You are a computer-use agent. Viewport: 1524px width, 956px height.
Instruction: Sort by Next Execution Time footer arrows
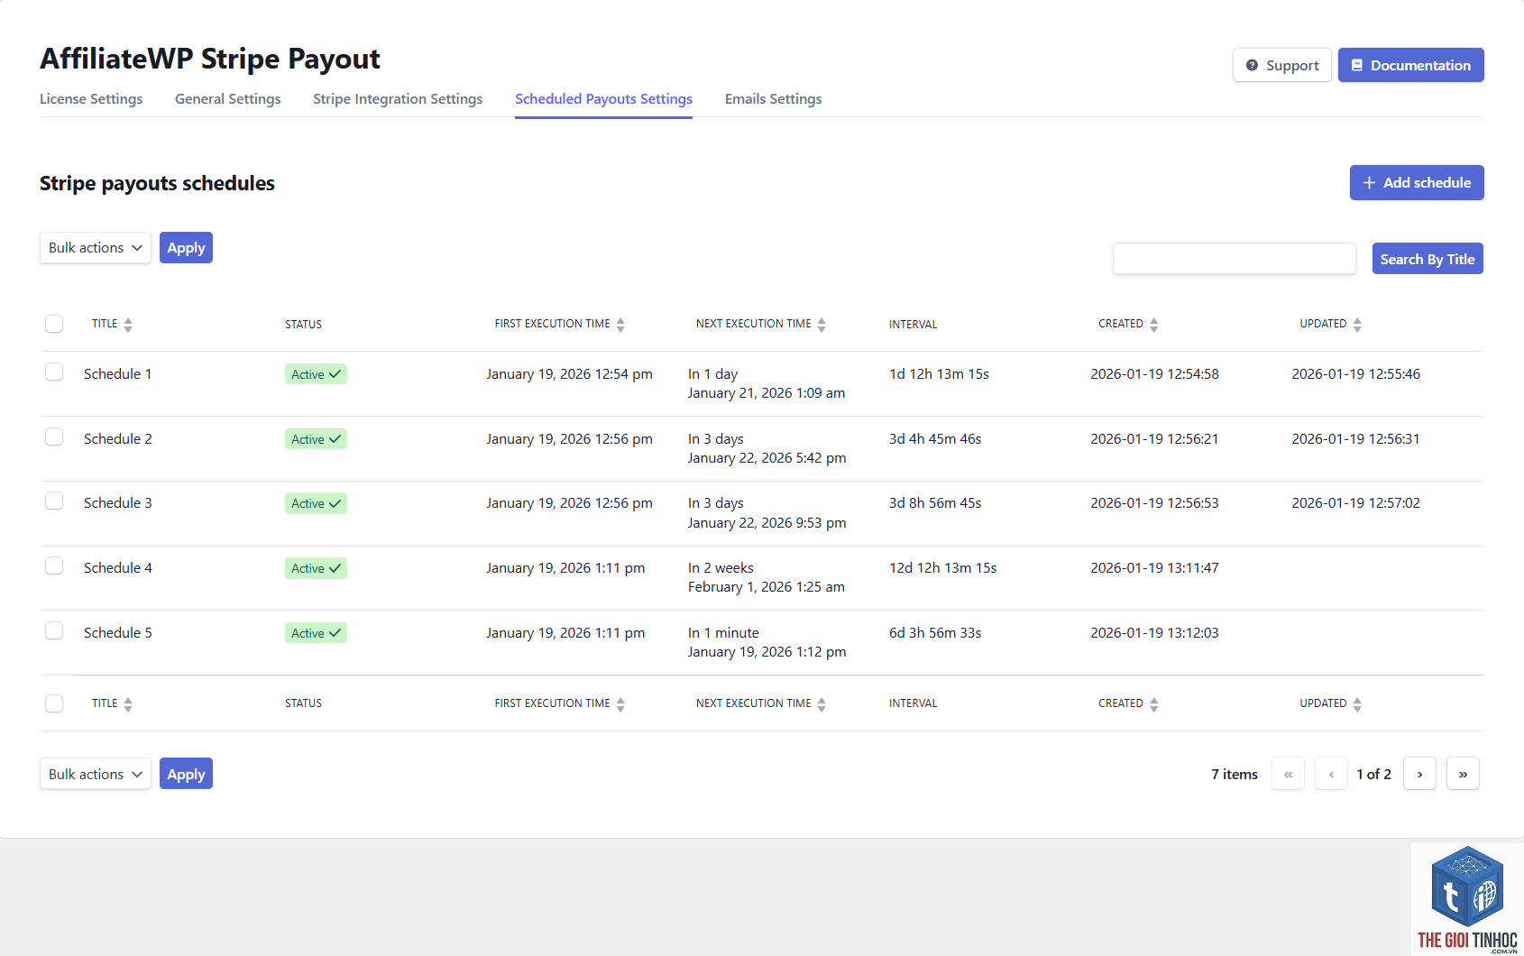click(822, 704)
